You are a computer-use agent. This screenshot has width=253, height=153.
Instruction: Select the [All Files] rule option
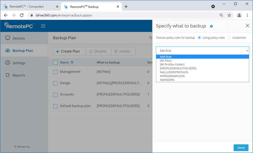[x=202, y=61]
